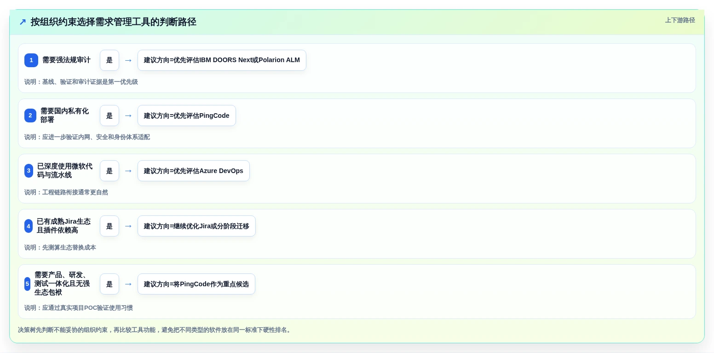Click the step 1 number badge
This screenshot has width=714, height=353.
click(31, 60)
